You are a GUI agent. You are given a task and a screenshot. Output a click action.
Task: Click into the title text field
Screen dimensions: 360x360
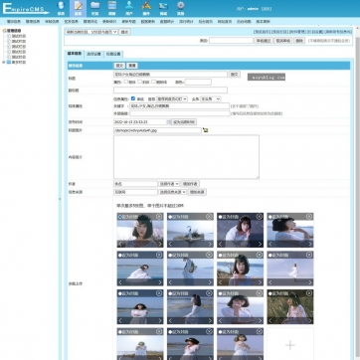coord(170,75)
